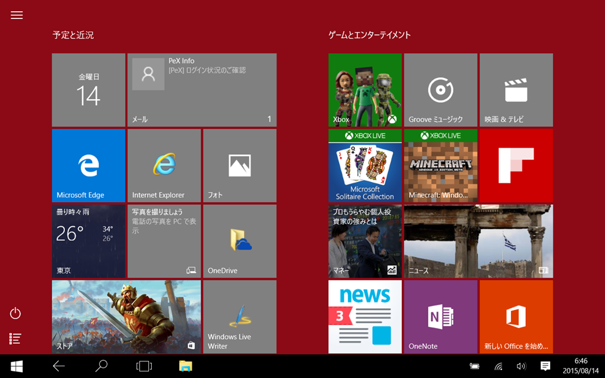605x378 pixels.
Task: Open the Action Center notification icon
Action: coord(545,366)
